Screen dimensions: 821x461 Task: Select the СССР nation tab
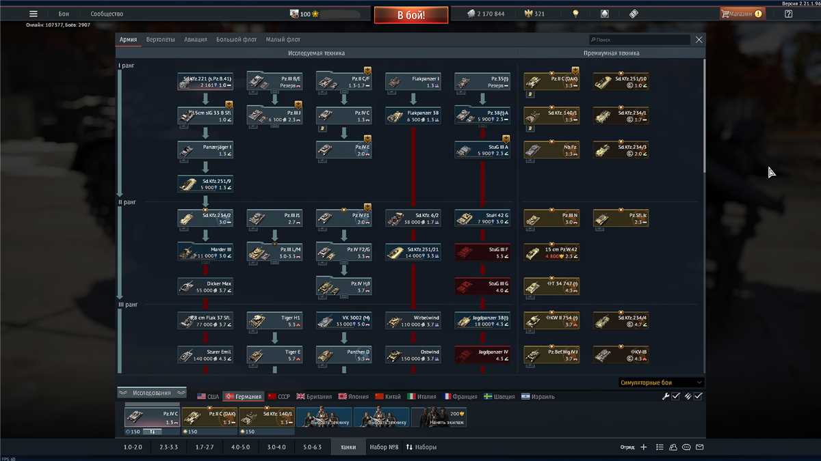point(279,396)
